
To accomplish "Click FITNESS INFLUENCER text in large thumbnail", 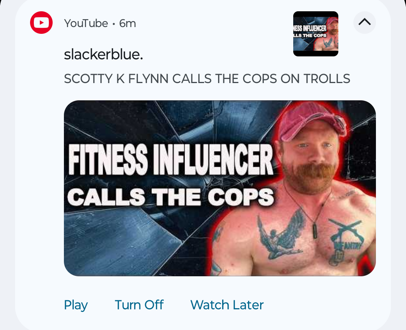I will [171, 159].
